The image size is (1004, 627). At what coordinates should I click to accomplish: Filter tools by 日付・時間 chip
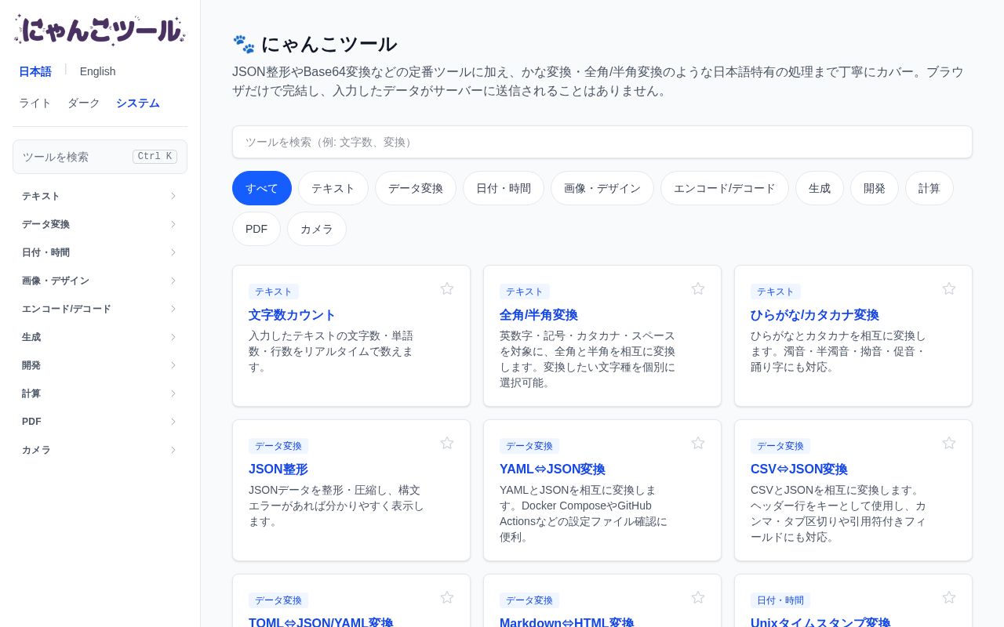(504, 188)
